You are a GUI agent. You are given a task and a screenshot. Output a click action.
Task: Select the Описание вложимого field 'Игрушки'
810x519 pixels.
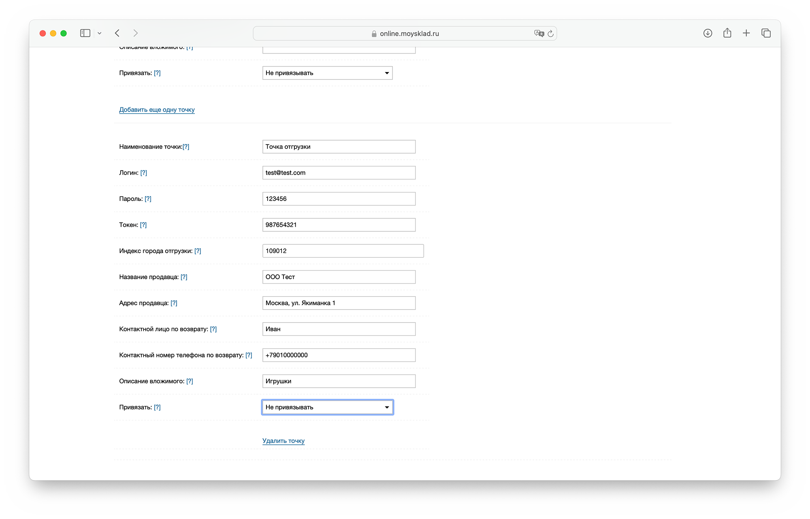(339, 381)
